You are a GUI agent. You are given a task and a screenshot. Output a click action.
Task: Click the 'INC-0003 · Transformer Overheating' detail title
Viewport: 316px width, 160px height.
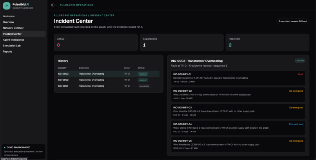(197, 61)
